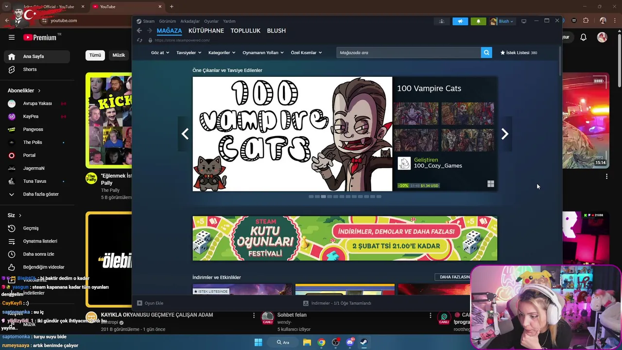Open Google Chrome from taskbar
The width and height of the screenshot is (622, 350).
pos(321,342)
